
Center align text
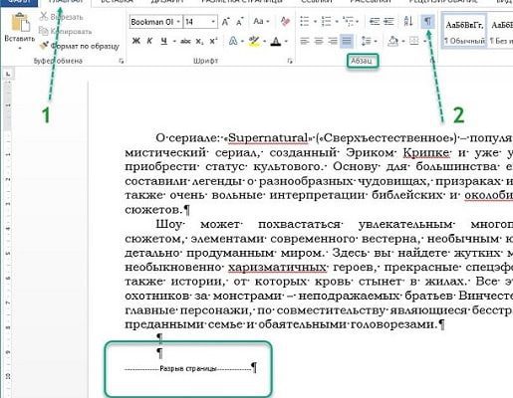(319, 41)
